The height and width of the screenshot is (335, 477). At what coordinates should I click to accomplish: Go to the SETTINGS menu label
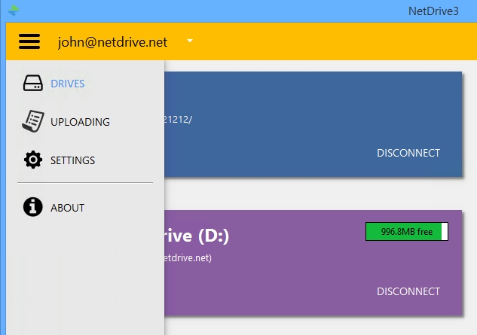(x=72, y=160)
